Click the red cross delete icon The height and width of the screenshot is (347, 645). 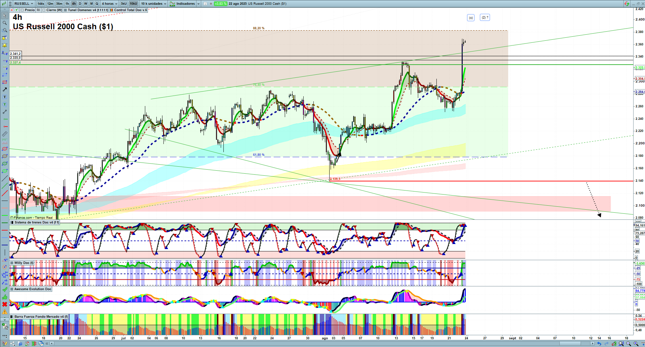[5, 304]
